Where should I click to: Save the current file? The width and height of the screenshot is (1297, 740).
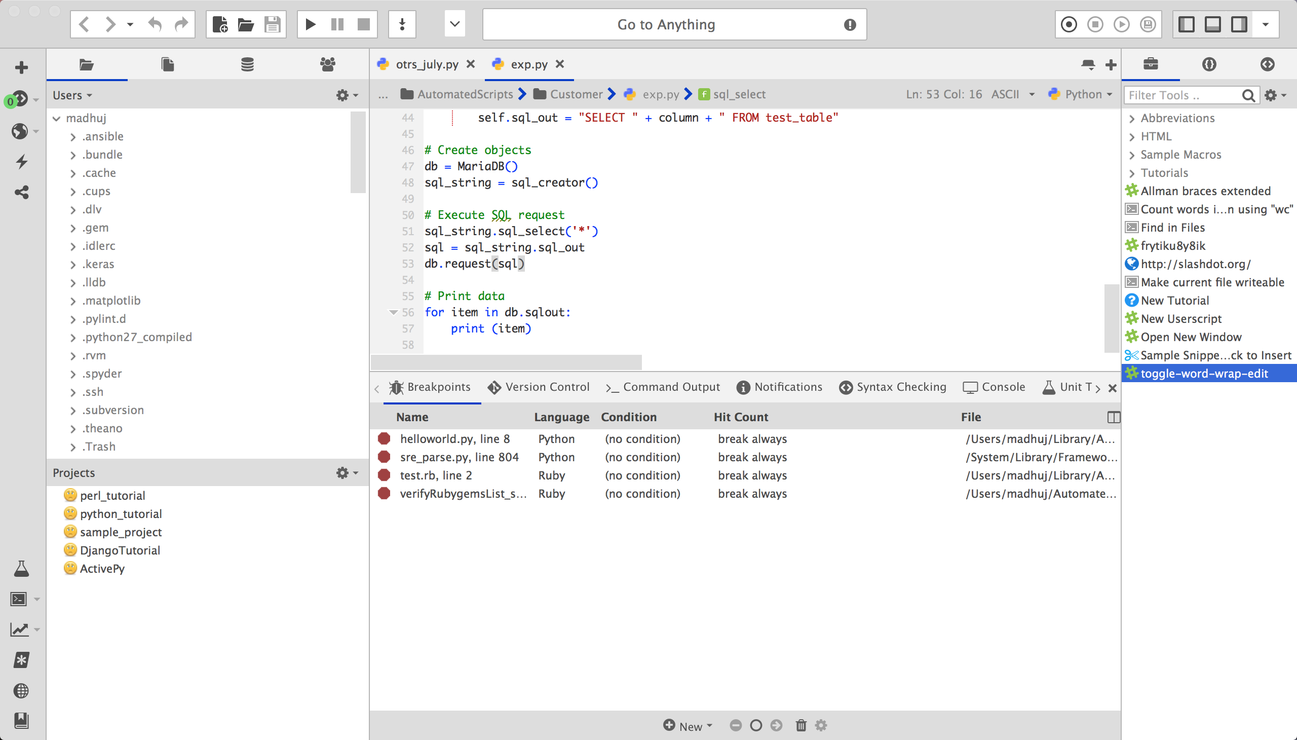[x=272, y=24]
